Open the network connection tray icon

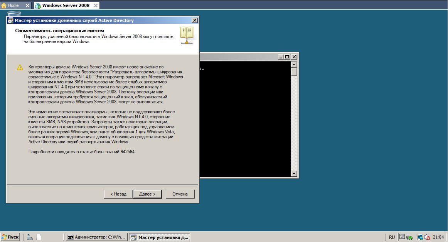[420, 237]
